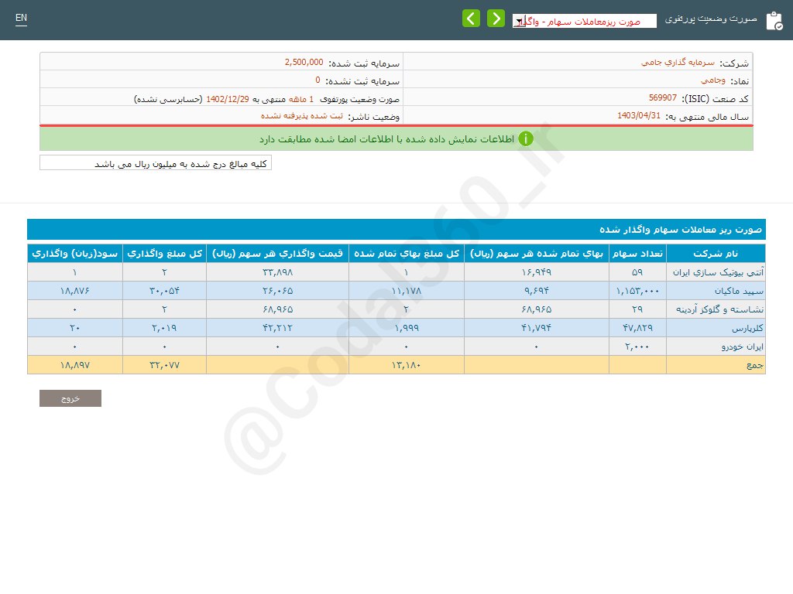The width and height of the screenshot is (793, 594).
Task: Click the جمع total row
Action: coord(396,365)
